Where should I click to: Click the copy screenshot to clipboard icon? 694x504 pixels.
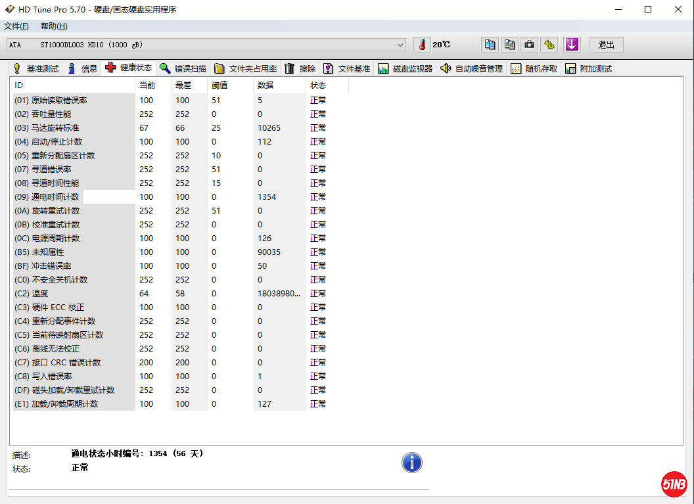pos(509,45)
